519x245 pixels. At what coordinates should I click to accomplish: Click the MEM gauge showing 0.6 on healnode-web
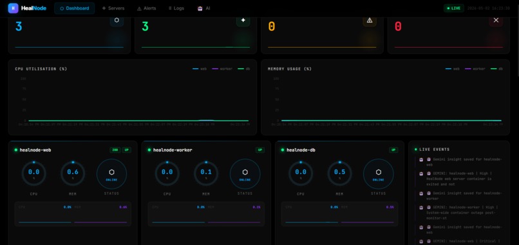73,173
